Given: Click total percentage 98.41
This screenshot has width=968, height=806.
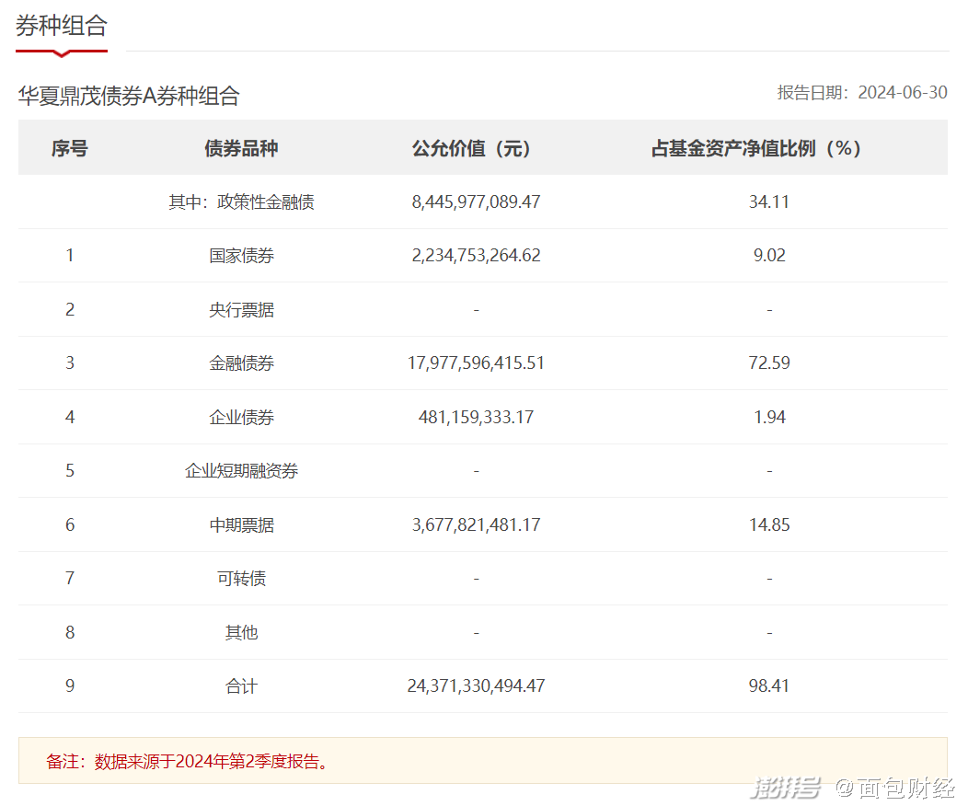Looking at the screenshot, I should point(769,686).
